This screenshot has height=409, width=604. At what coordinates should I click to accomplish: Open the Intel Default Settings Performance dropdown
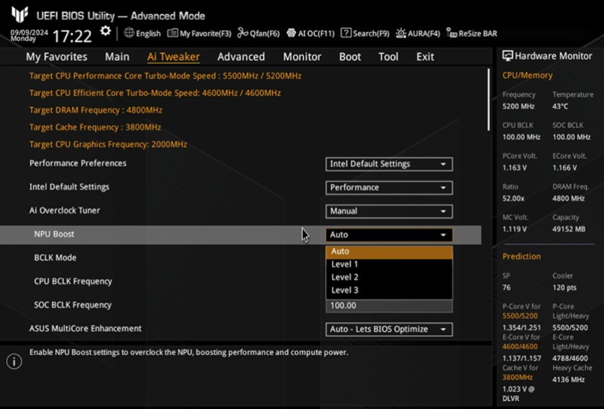point(388,187)
